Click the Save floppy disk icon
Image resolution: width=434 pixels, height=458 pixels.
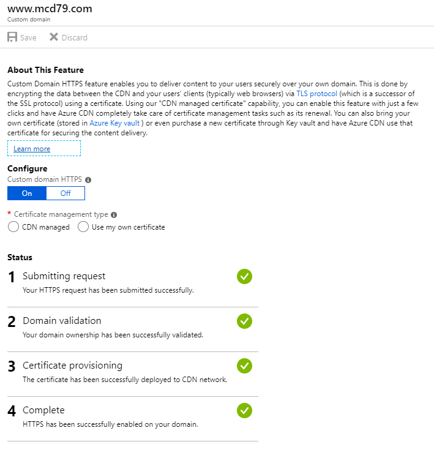[x=12, y=37]
